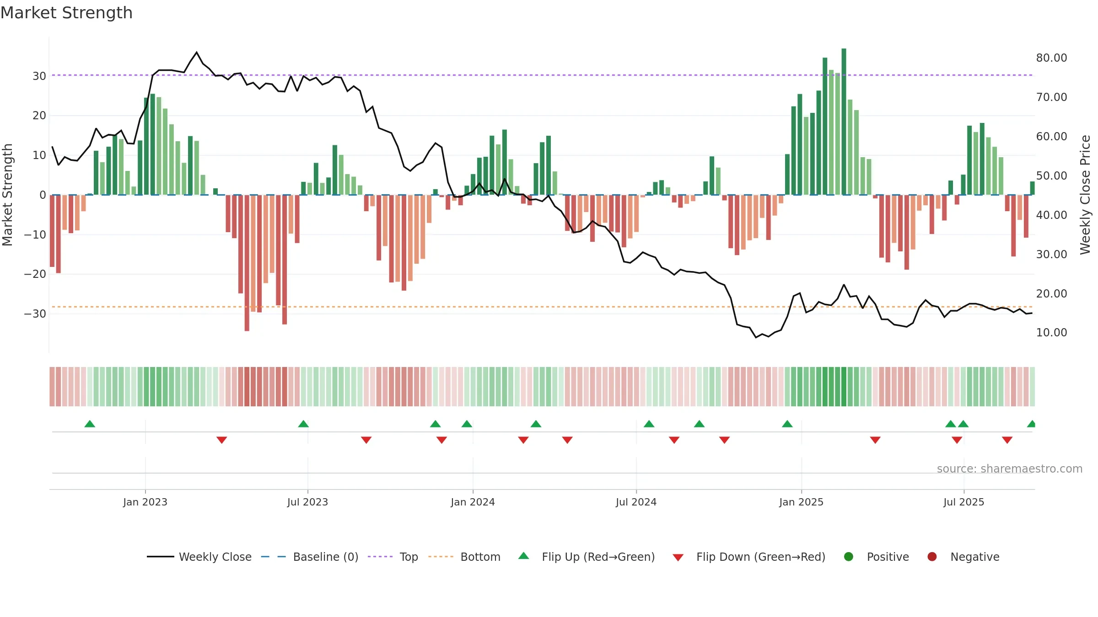
Task: Toggle the 'Baseline (0)' legend label
Action: click(x=326, y=557)
